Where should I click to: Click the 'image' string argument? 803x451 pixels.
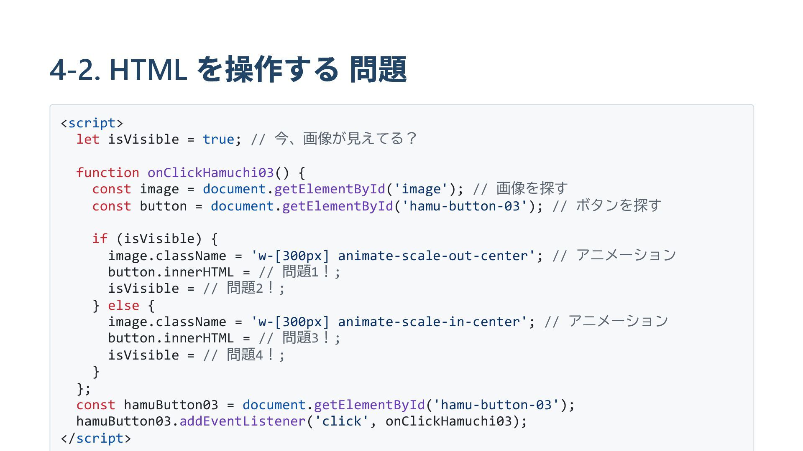pyautogui.click(x=421, y=189)
